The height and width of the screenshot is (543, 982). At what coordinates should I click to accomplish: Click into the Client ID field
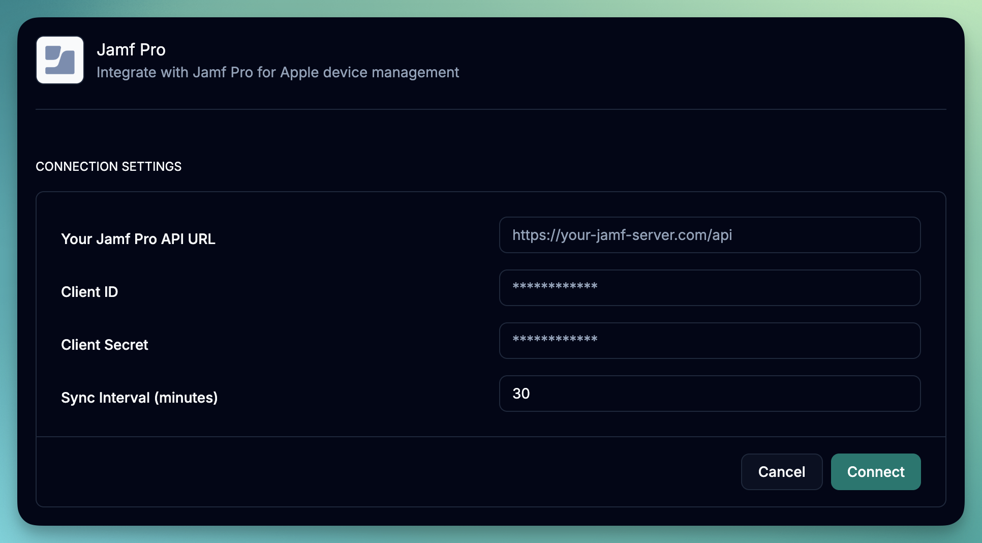coord(710,288)
